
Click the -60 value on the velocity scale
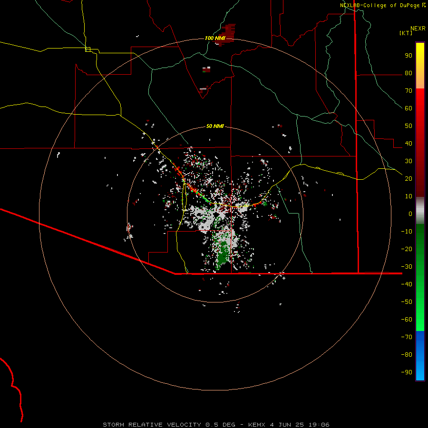[407, 320]
